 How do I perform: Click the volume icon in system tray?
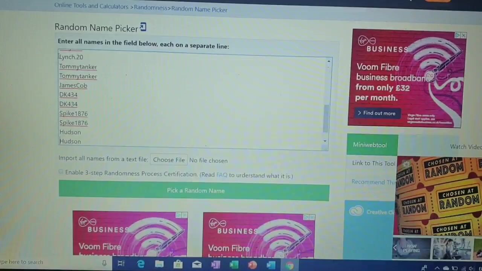pos(471,269)
